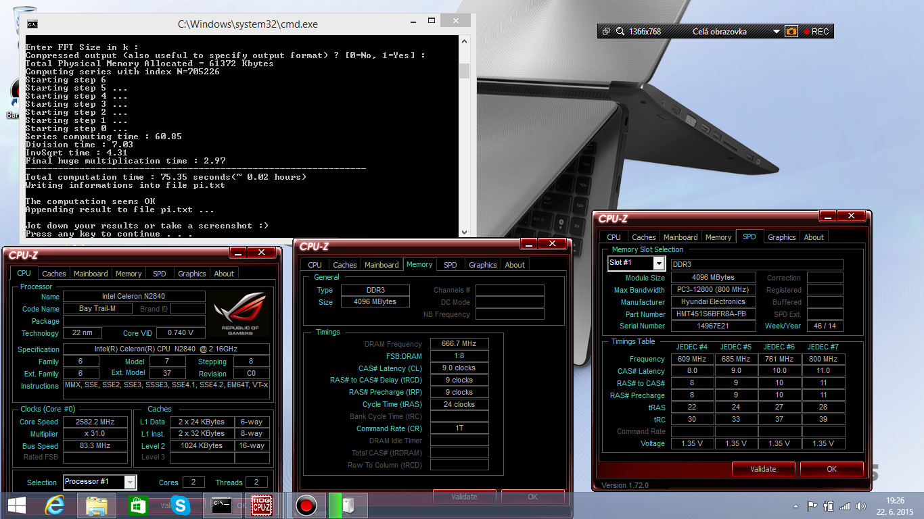Open Memory tab in the SPD window
This screenshot has width=924, height=519.
(x=718, y=237)
